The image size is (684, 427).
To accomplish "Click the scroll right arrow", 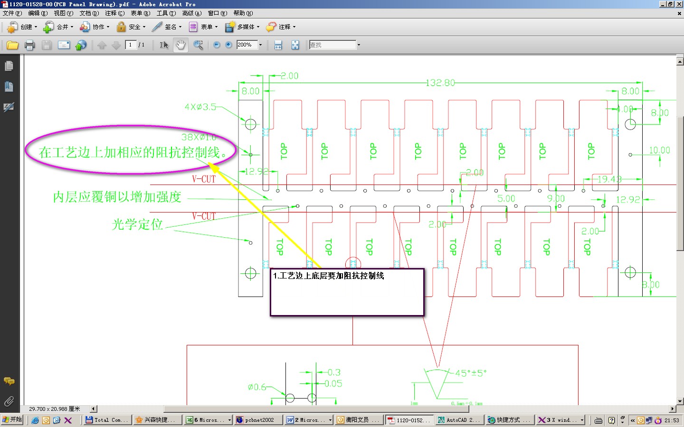I will 673,408.
